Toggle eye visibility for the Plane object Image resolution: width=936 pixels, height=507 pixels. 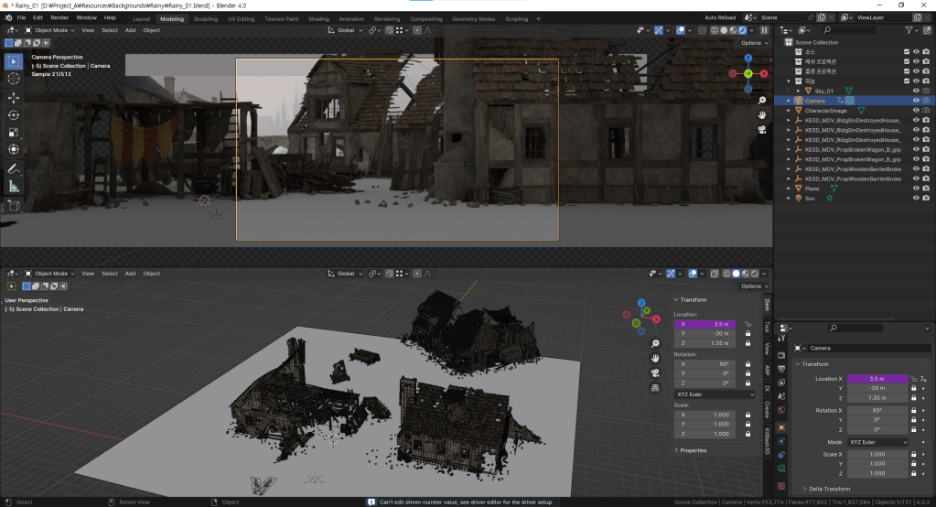point(916,188)
